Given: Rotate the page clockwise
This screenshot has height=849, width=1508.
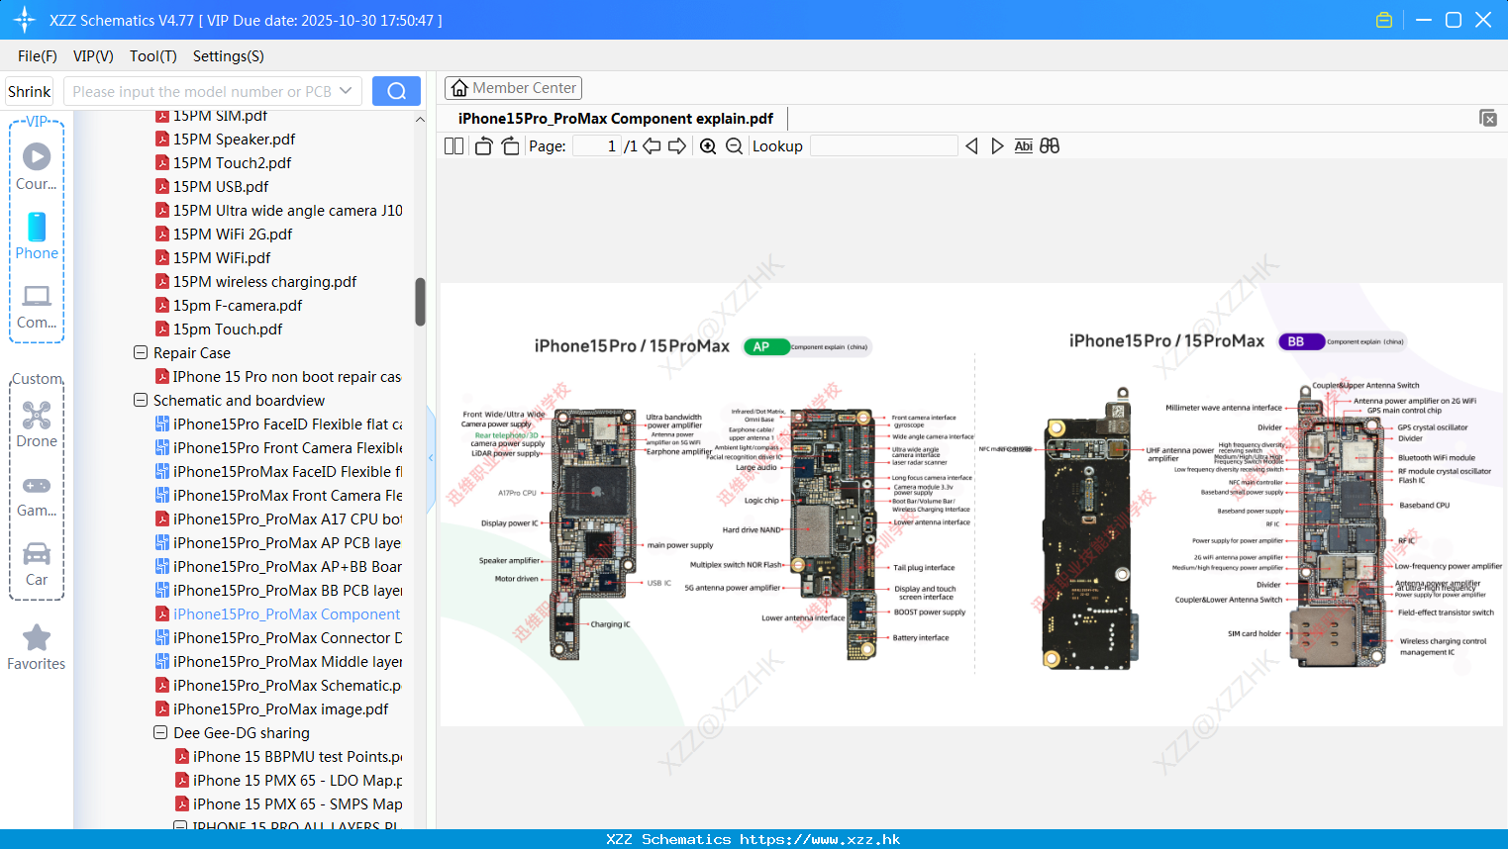Looking at the screenshot, I should [510, 146].
